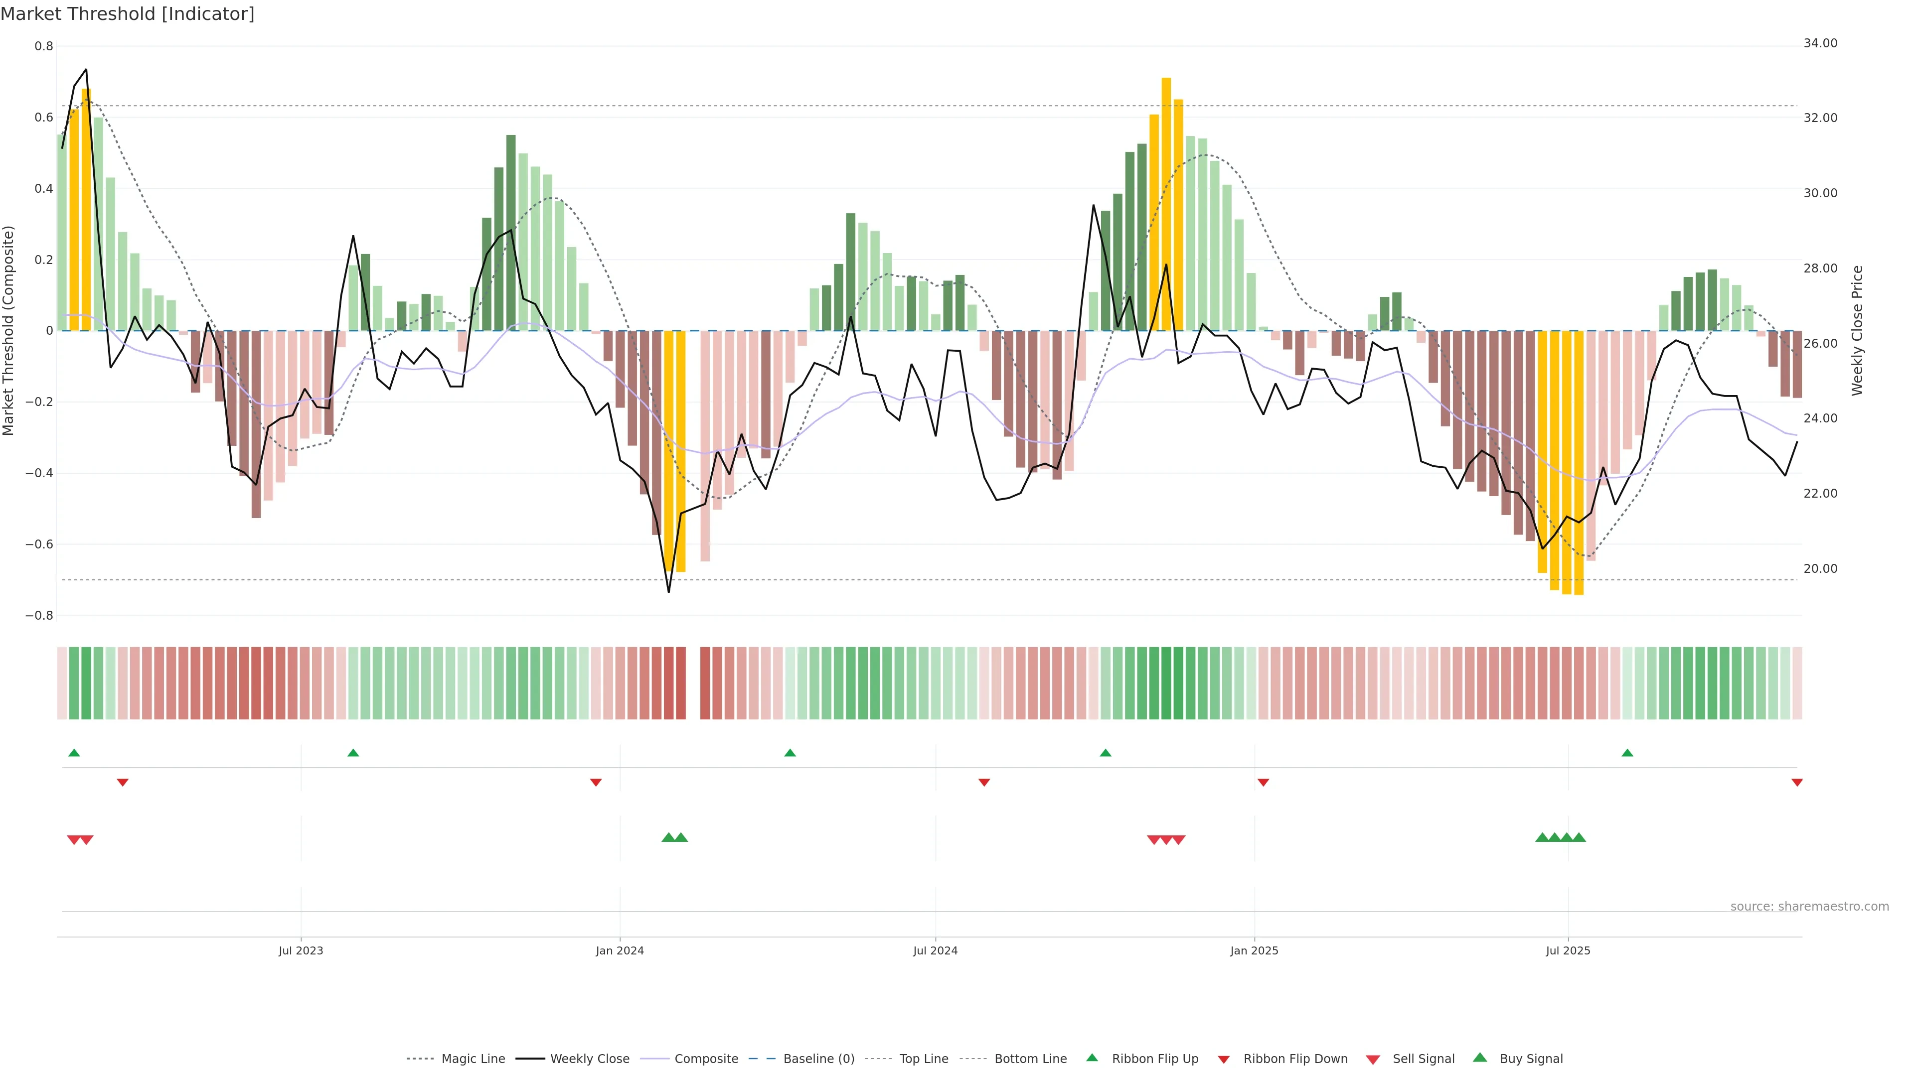Click the ribbon flip up marker after Jul 2023
Screen dimensions: 1914x1076
pos(353,753)
